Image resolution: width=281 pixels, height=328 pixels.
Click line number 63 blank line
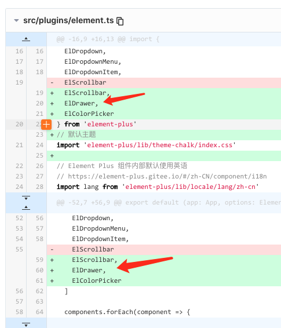coord(39,302)
